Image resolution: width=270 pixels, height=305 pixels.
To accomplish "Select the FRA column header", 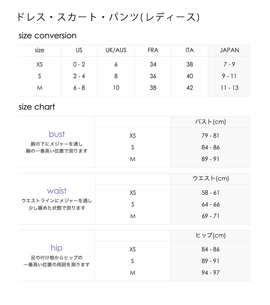I will click(153, 50).
